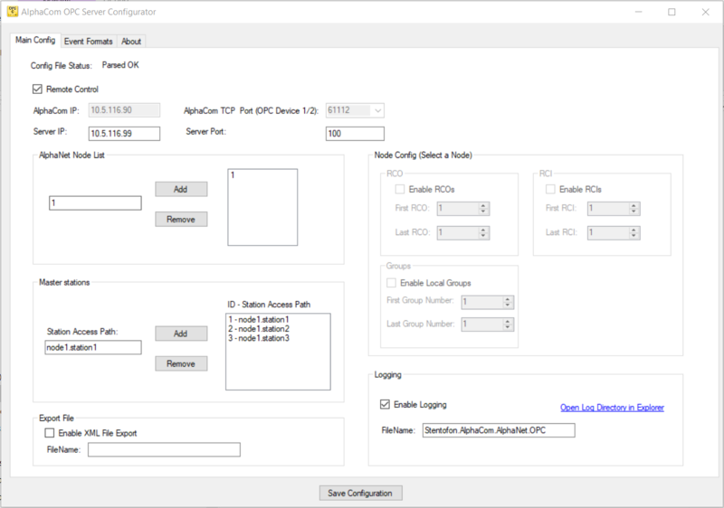
Task: Open Log Directory in Explorer link
Action: (x=612, y=408)
